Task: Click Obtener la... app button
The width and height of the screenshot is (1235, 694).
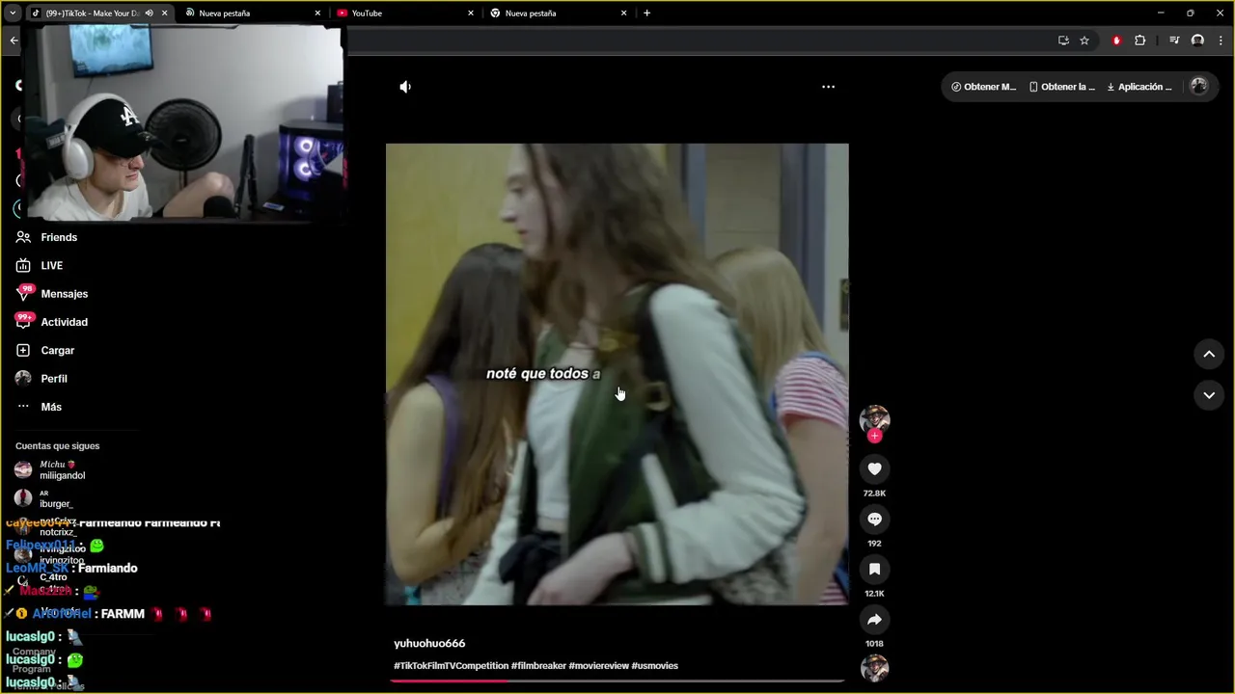Action: (1061, 87)
